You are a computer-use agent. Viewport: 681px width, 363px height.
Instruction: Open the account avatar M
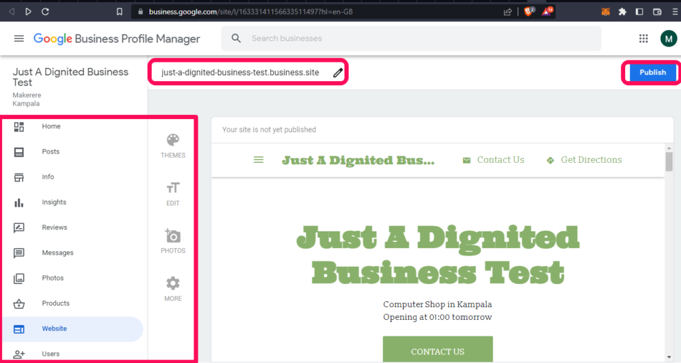pyautogui.click(x=668, y=39)
